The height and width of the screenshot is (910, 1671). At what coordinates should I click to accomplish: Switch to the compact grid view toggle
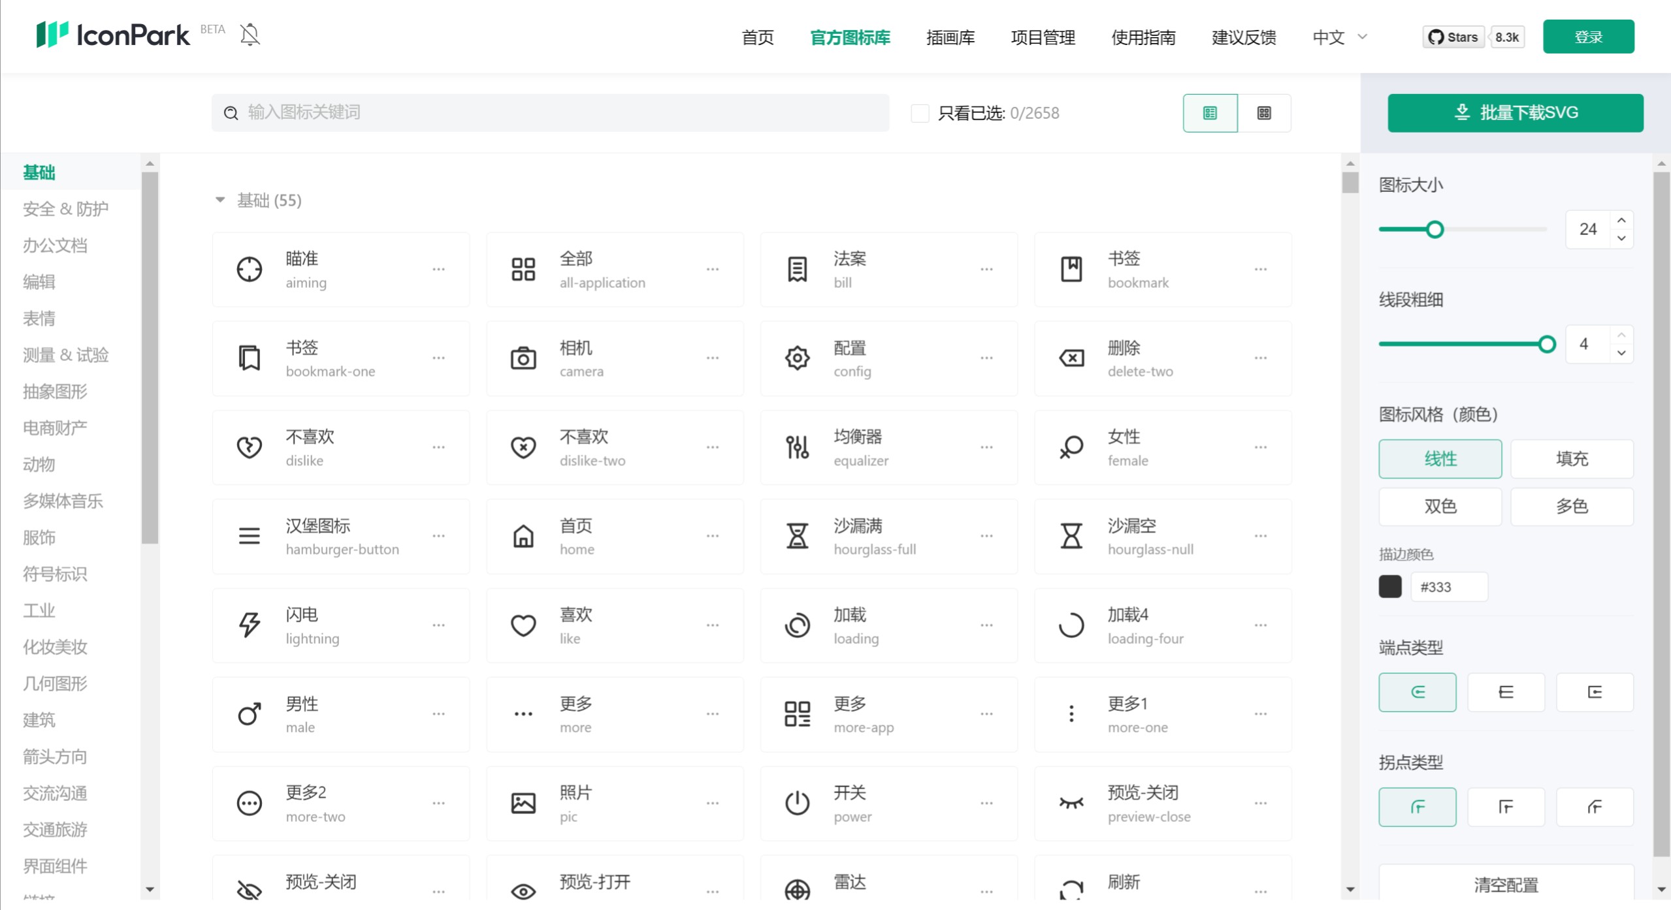pyautogui.click(x=1265, y=112)
